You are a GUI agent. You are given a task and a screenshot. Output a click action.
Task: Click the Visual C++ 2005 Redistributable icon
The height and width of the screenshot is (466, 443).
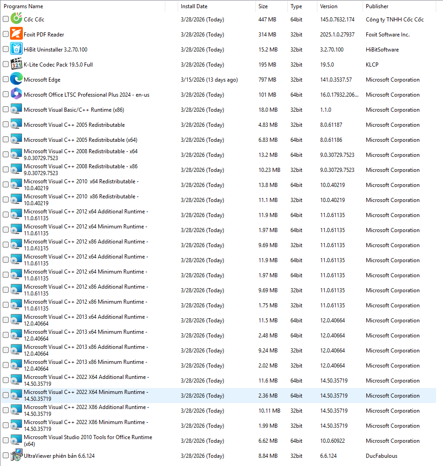coord(16,124)
